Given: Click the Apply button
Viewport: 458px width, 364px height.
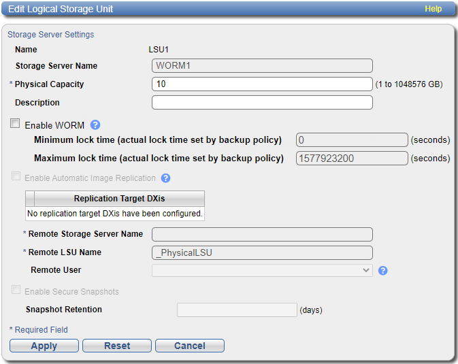Looking at the screenshot, I should [x=44, y=346].
